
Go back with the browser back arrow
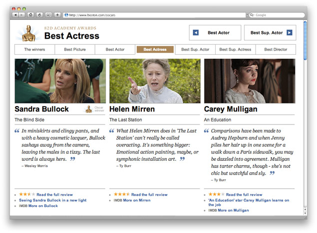[15, 15]
